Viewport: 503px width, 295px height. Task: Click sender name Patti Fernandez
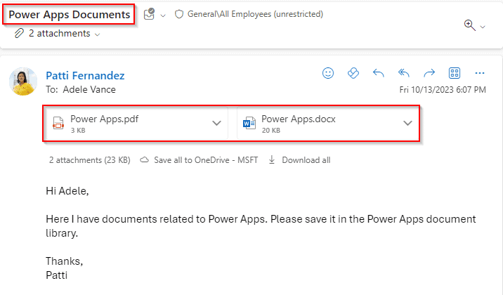[85, 75]
